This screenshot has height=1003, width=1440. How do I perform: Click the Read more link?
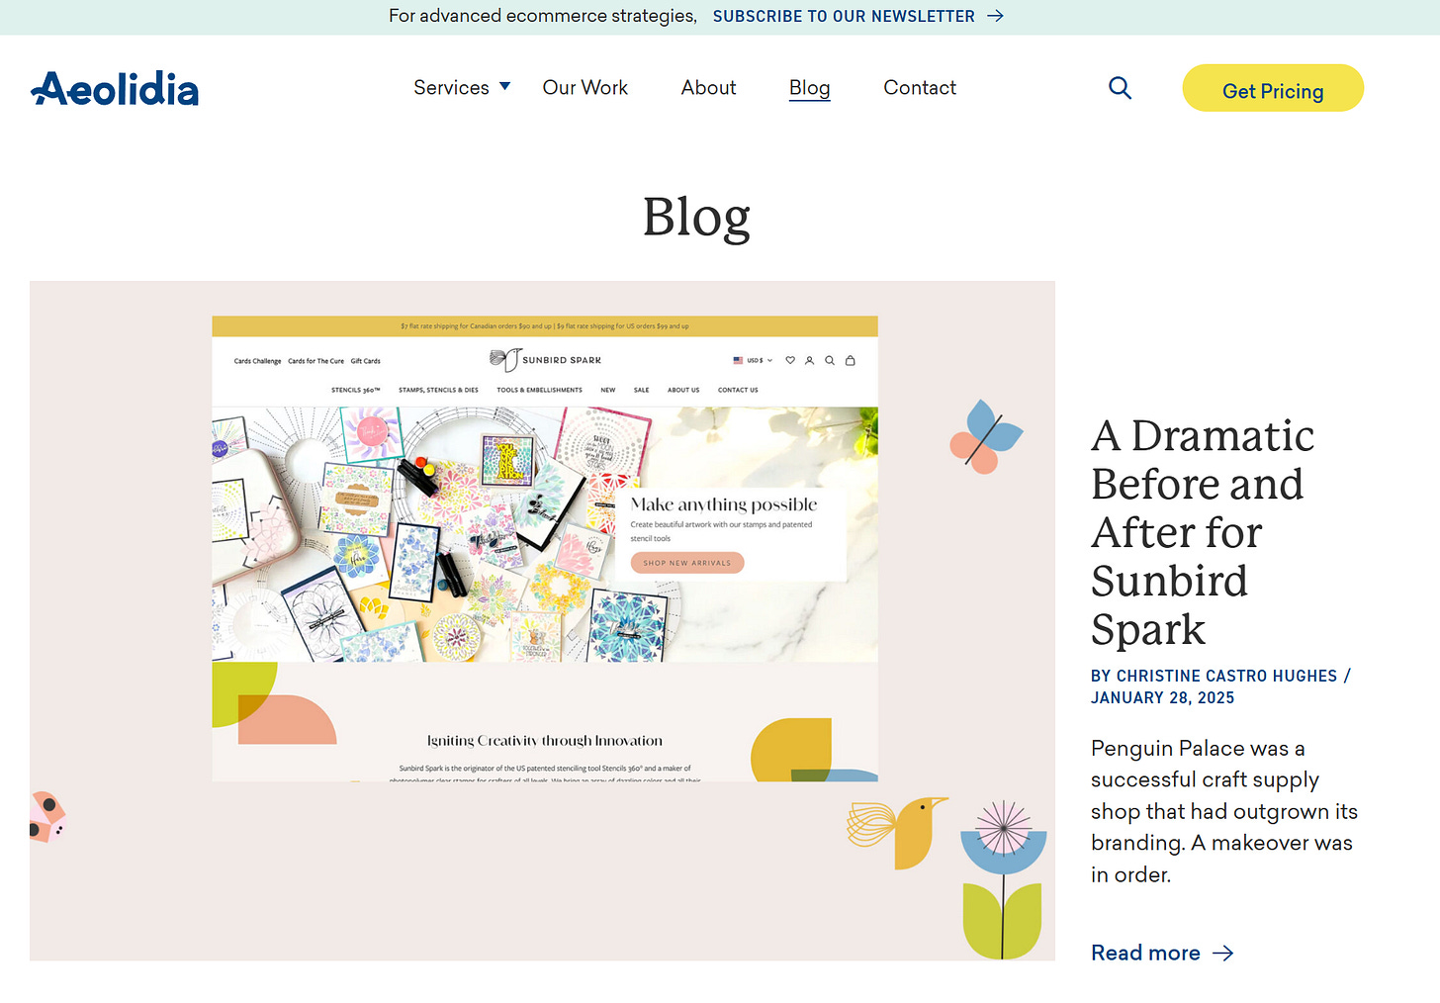(x=1145, y=953)
